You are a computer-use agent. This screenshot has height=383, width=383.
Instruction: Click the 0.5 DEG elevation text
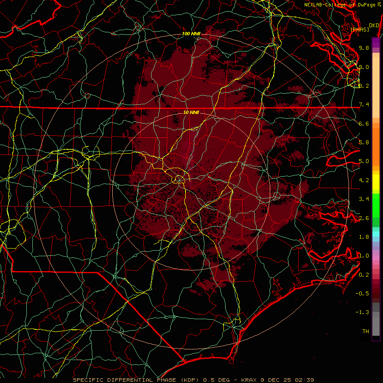point(217,380)
